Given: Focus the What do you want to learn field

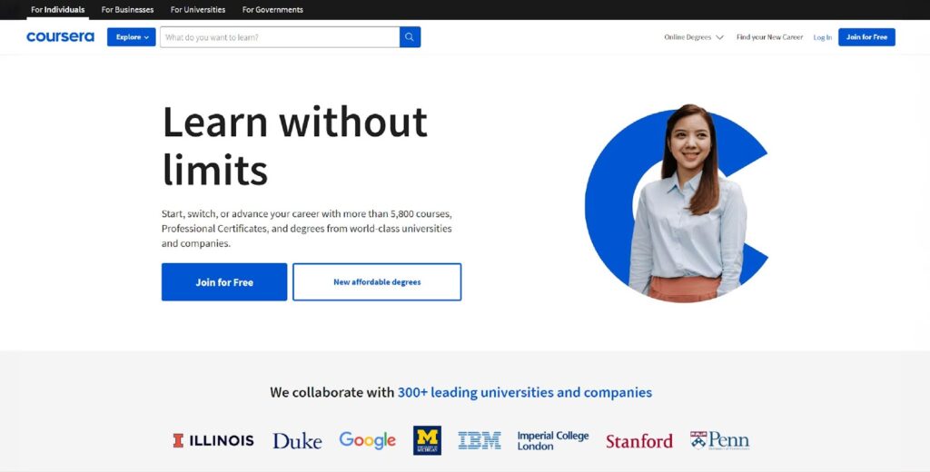Looking at the screenshot, I should tap(280, 37).
